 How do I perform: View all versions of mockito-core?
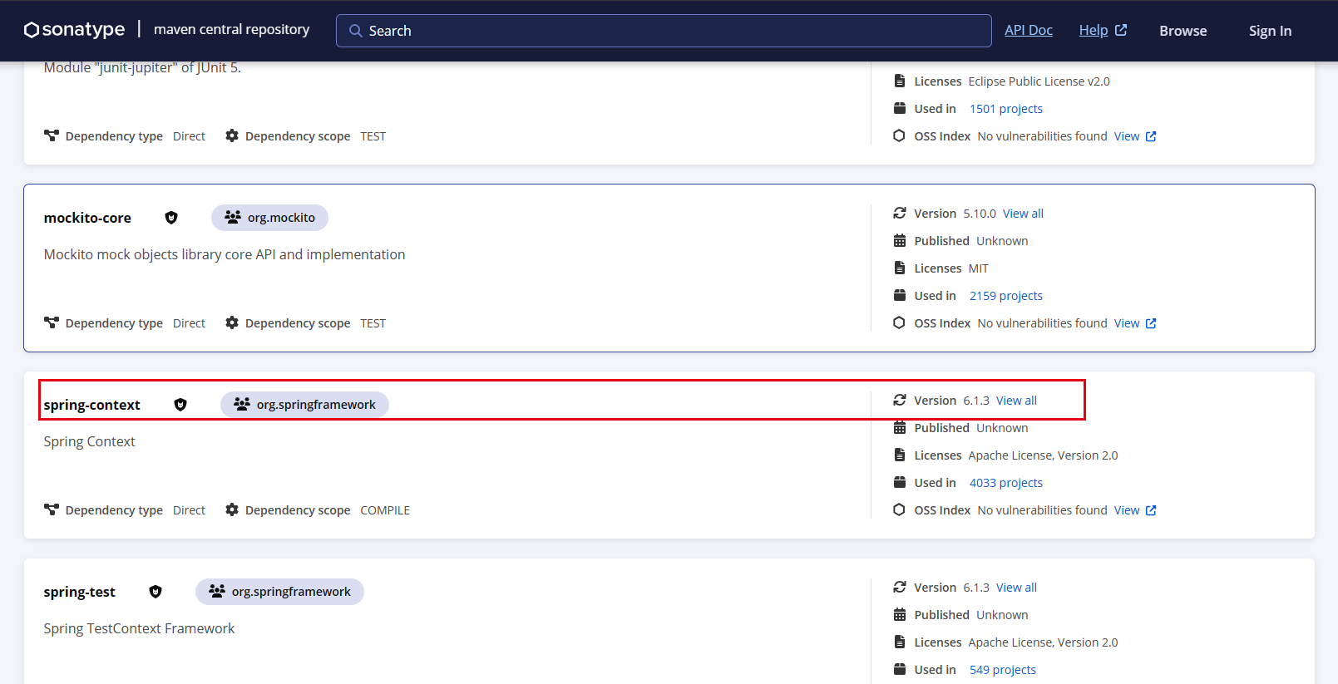tap(1023, 214)
